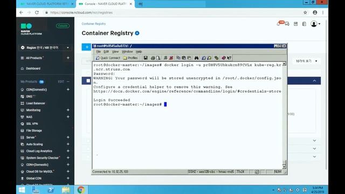Viewport: 345px width, 194px height.
Task: Click the Save icon in the SSH client toolbar
Action: coord(146,58)
